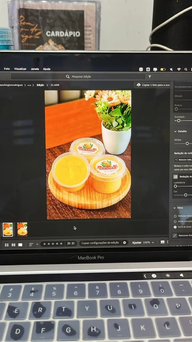Click the Perfil de lente info icon
This screenshot has height=342, width=192.
[175, 227]
